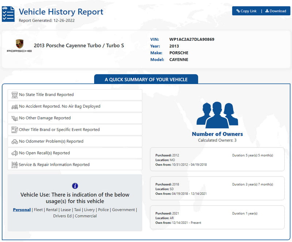Click the Police usage label
292x242 pixels.
[x=103, y=210]
